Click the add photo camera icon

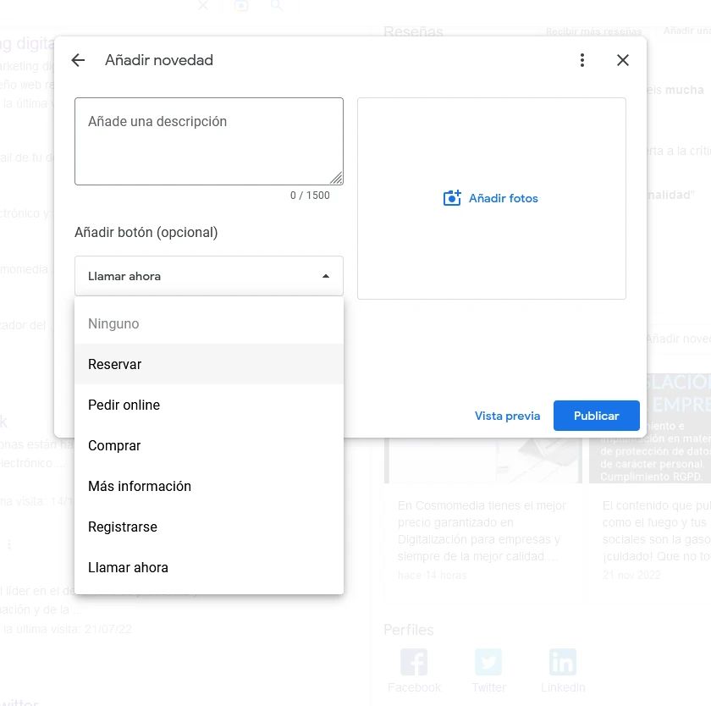point(452,198)
